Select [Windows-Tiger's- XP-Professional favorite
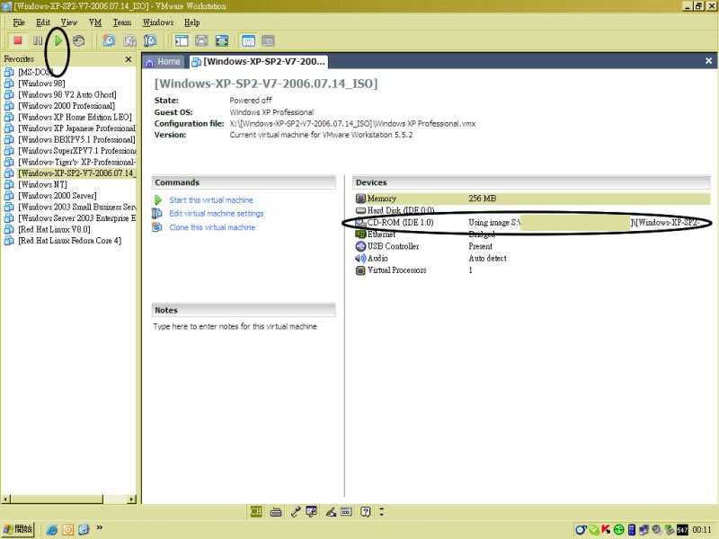 77,163
